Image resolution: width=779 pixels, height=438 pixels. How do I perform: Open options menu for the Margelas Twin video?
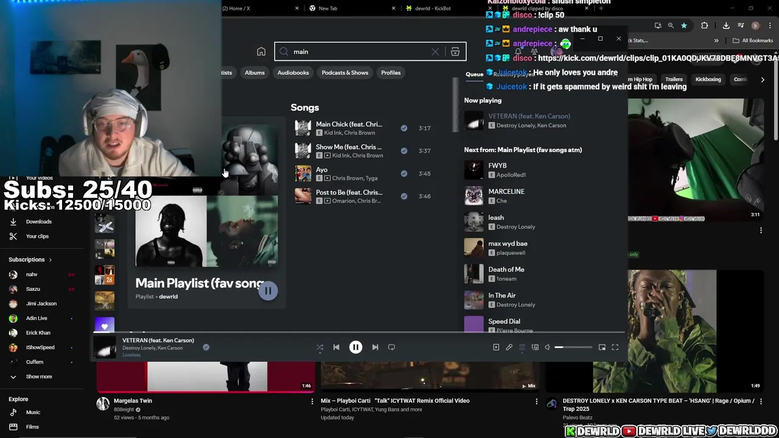312,401
